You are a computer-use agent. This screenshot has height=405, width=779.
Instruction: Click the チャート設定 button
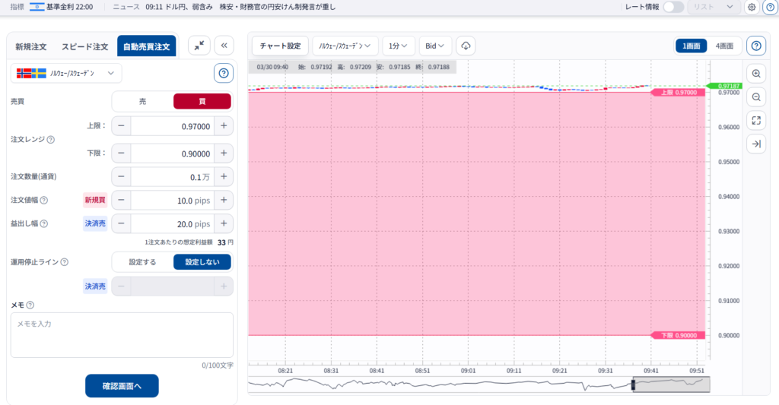pos(280,46)
